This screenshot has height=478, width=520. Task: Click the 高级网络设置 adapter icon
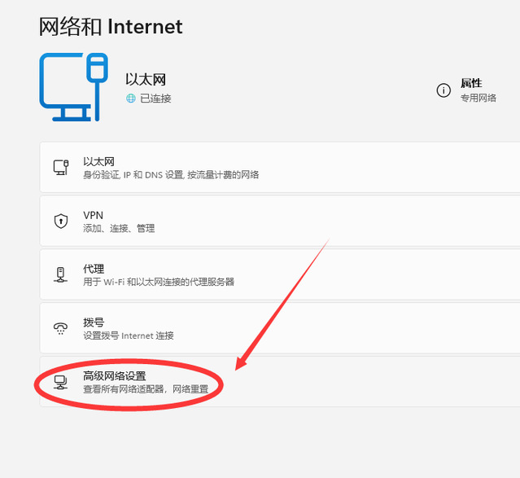(61, 382)
